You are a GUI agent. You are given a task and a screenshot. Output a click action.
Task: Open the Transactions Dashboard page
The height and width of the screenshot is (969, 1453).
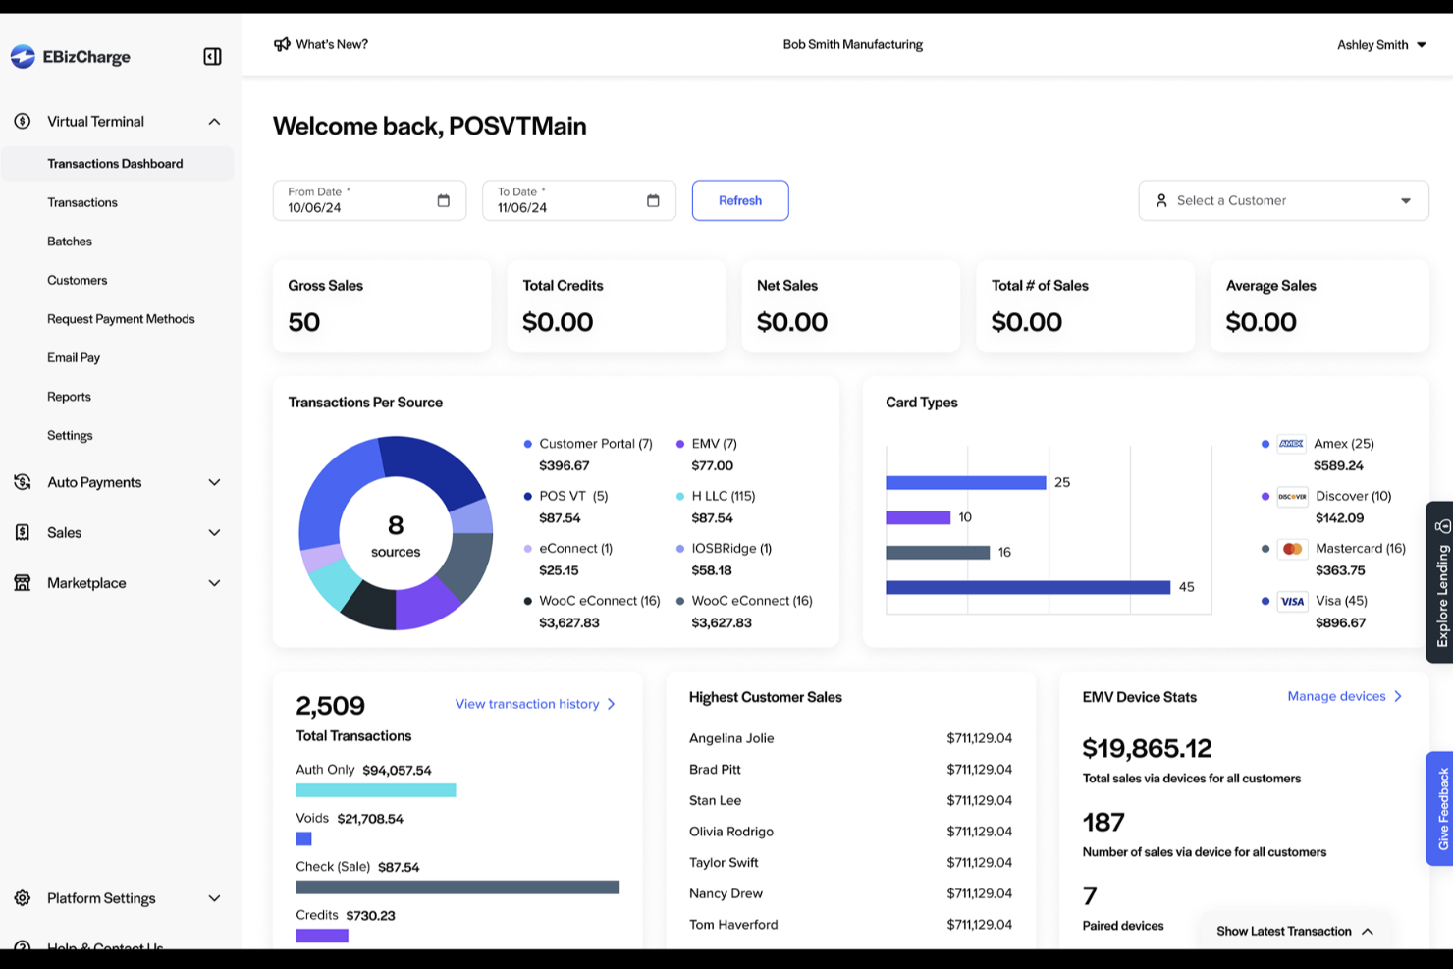point(116,163)
